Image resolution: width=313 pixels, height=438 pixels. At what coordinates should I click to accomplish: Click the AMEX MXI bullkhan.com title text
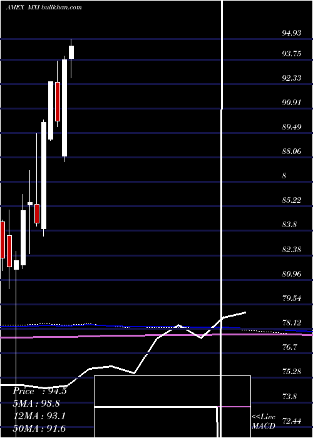tap(44, 8)
